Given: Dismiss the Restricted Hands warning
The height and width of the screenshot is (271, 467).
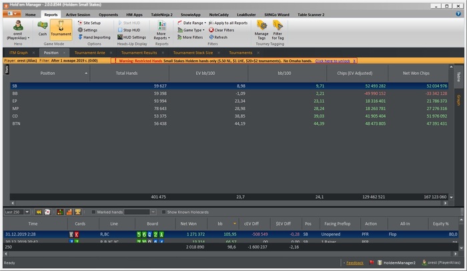Looking at the screenshot, I should [x=354, y=61].
